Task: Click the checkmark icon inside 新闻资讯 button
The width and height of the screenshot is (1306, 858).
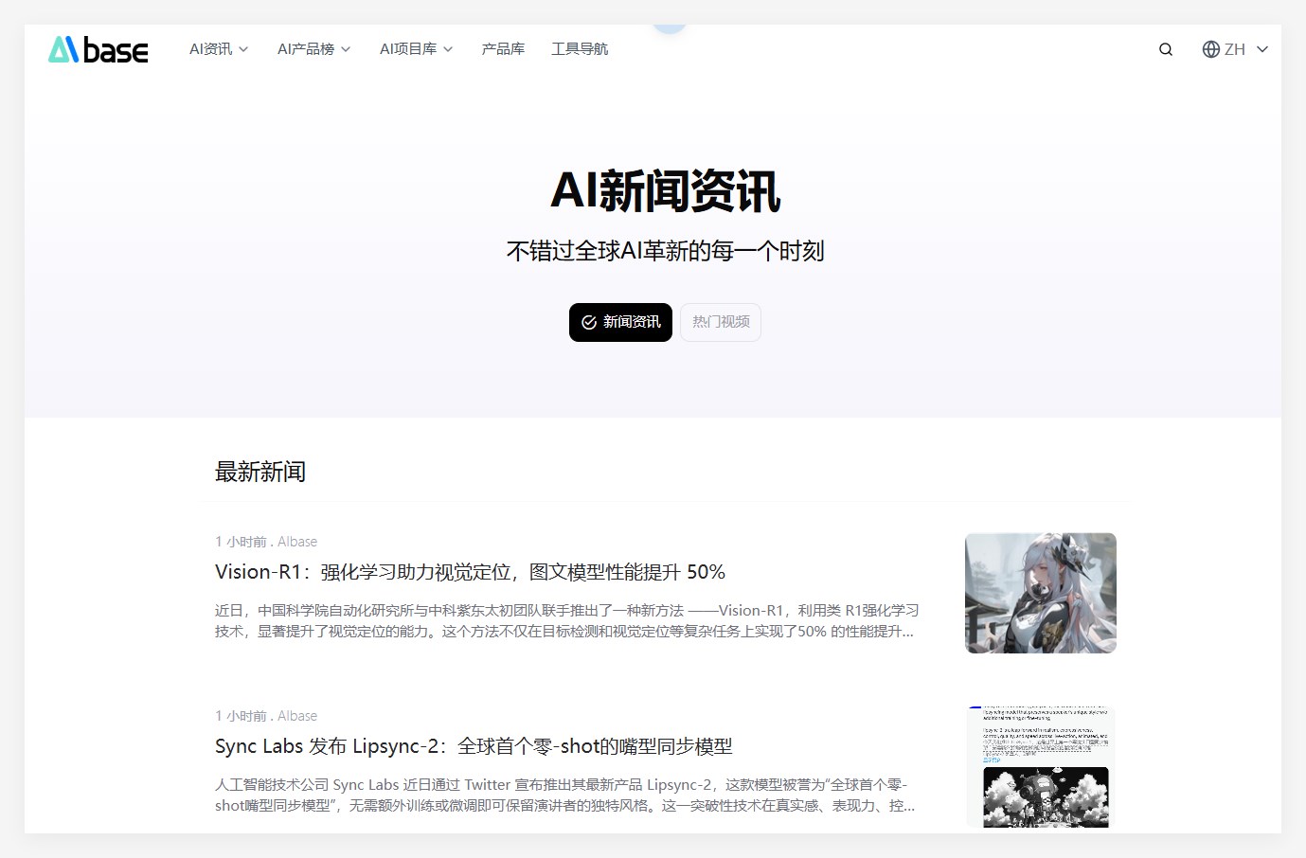Action: click(x=589, y=322)
